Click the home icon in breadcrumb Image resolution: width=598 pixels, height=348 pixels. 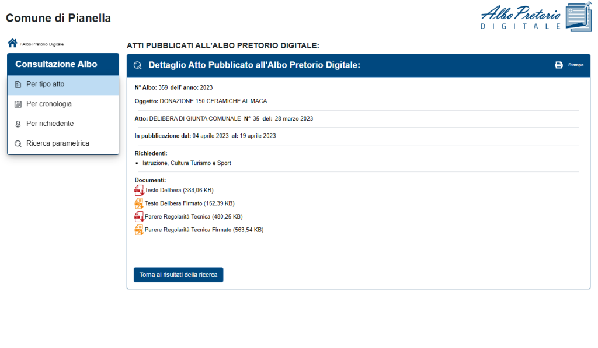[13, 43]
